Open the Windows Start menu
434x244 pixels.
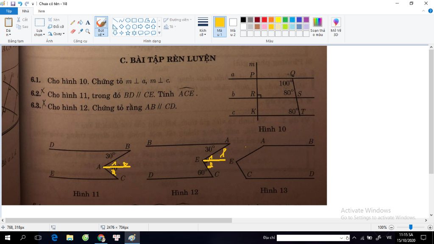click(x=8, y=238)
